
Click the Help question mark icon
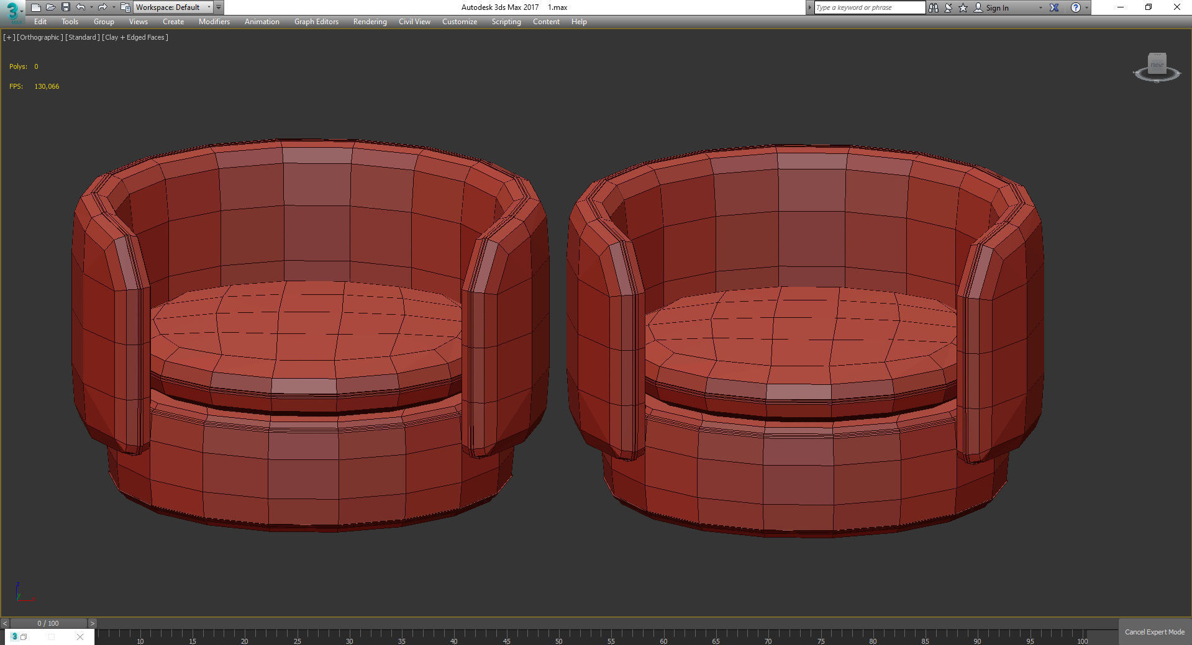pyautogui.click(x=1076, y=7)
